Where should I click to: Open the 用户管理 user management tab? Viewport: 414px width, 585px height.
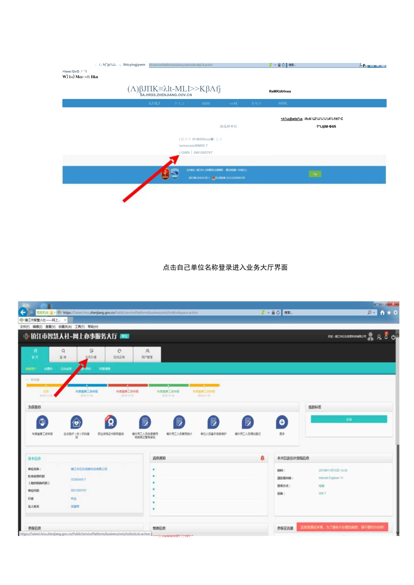pos(147,354)
